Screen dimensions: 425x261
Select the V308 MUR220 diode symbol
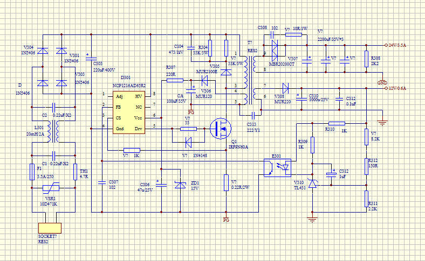[285, 88]
